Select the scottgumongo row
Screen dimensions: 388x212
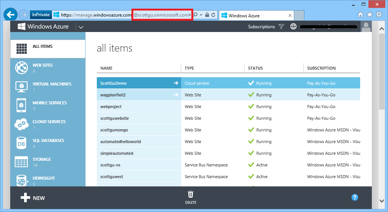click(228, 130)
